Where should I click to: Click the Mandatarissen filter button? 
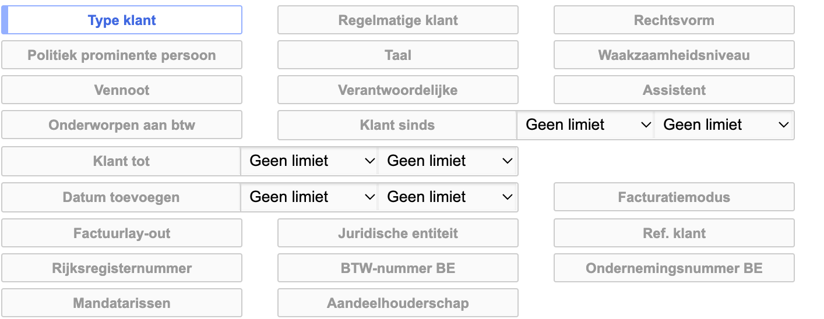122,304
